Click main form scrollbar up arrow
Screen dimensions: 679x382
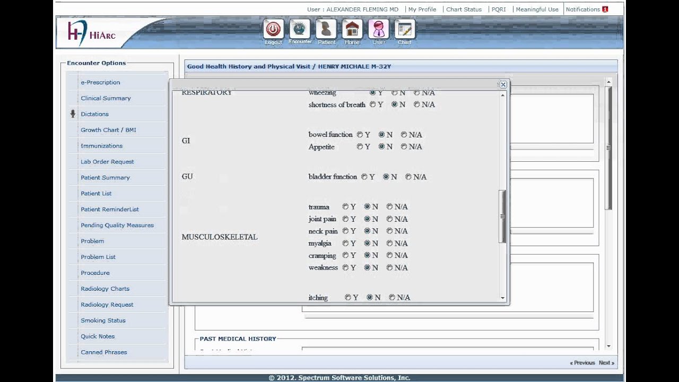608,82
